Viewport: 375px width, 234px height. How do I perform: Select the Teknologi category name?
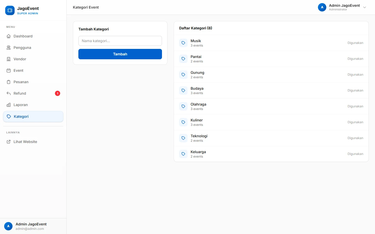(199, 136)
